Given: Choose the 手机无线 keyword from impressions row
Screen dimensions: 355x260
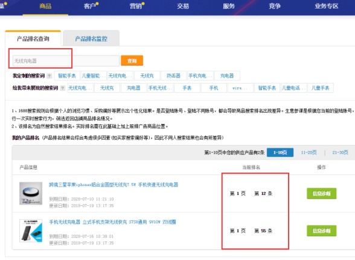Looking at the screenshot, I should [161, 88].
